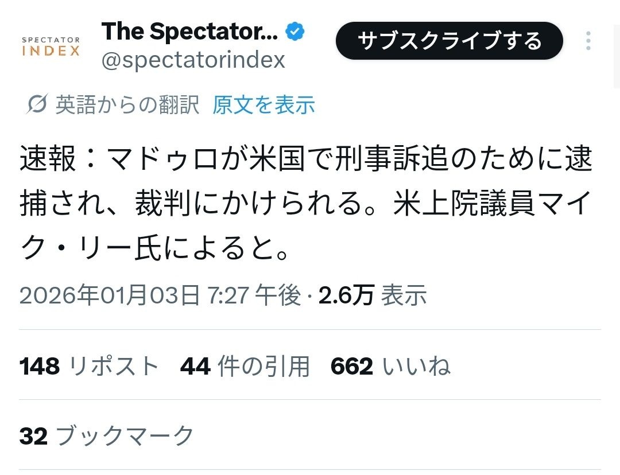Show the 662 いいね likes list

click(x=390, y=366)
